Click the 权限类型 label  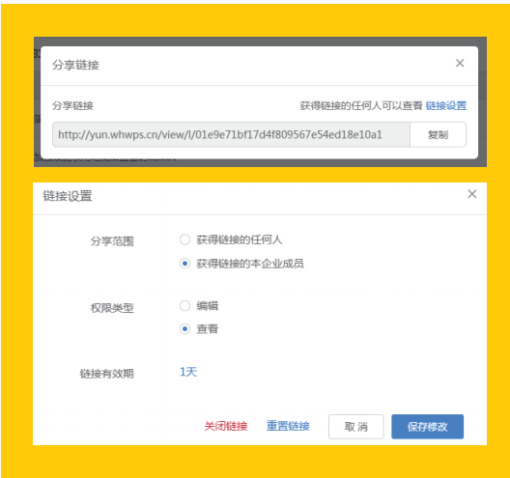pos(112,308)
